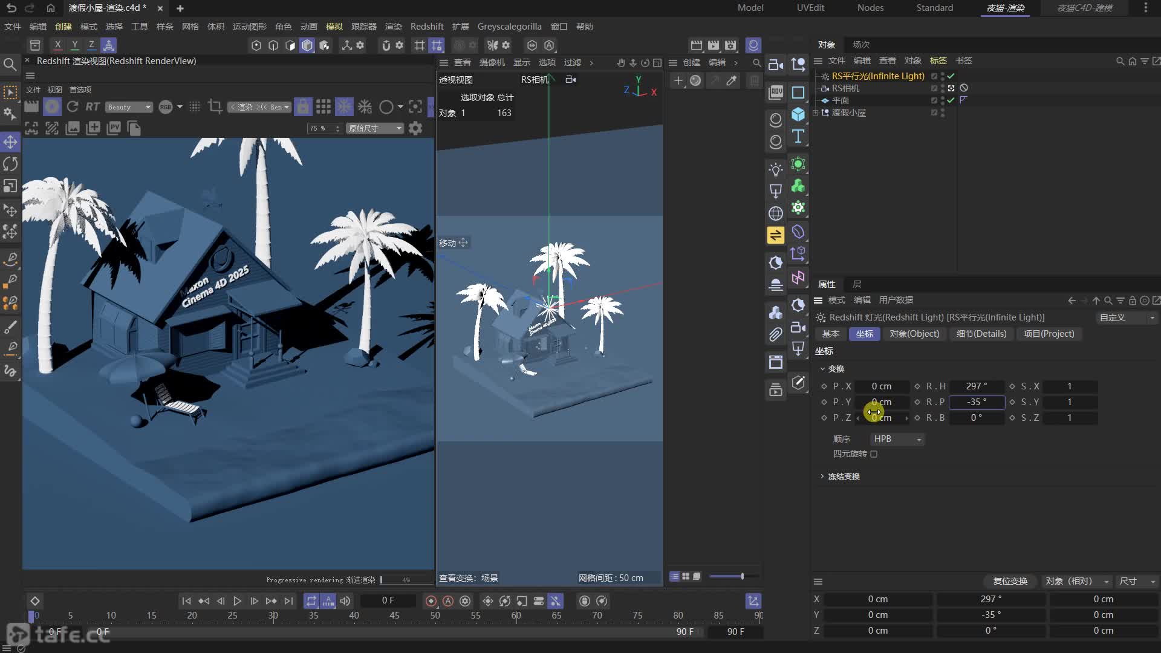Toggle the RT real-time render button
The height and width of the screenshot is (653, 1161).
click(x=93, y=107)
